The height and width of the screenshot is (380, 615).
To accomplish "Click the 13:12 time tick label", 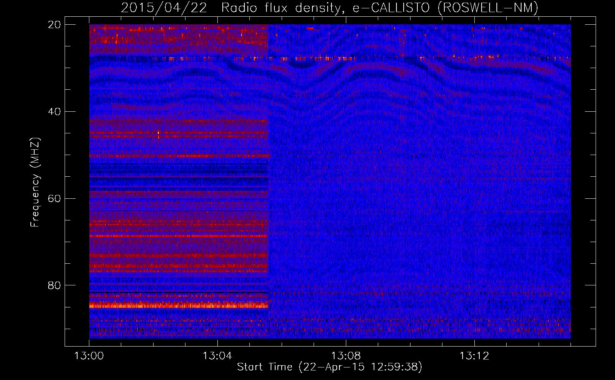I will [474, 356].
